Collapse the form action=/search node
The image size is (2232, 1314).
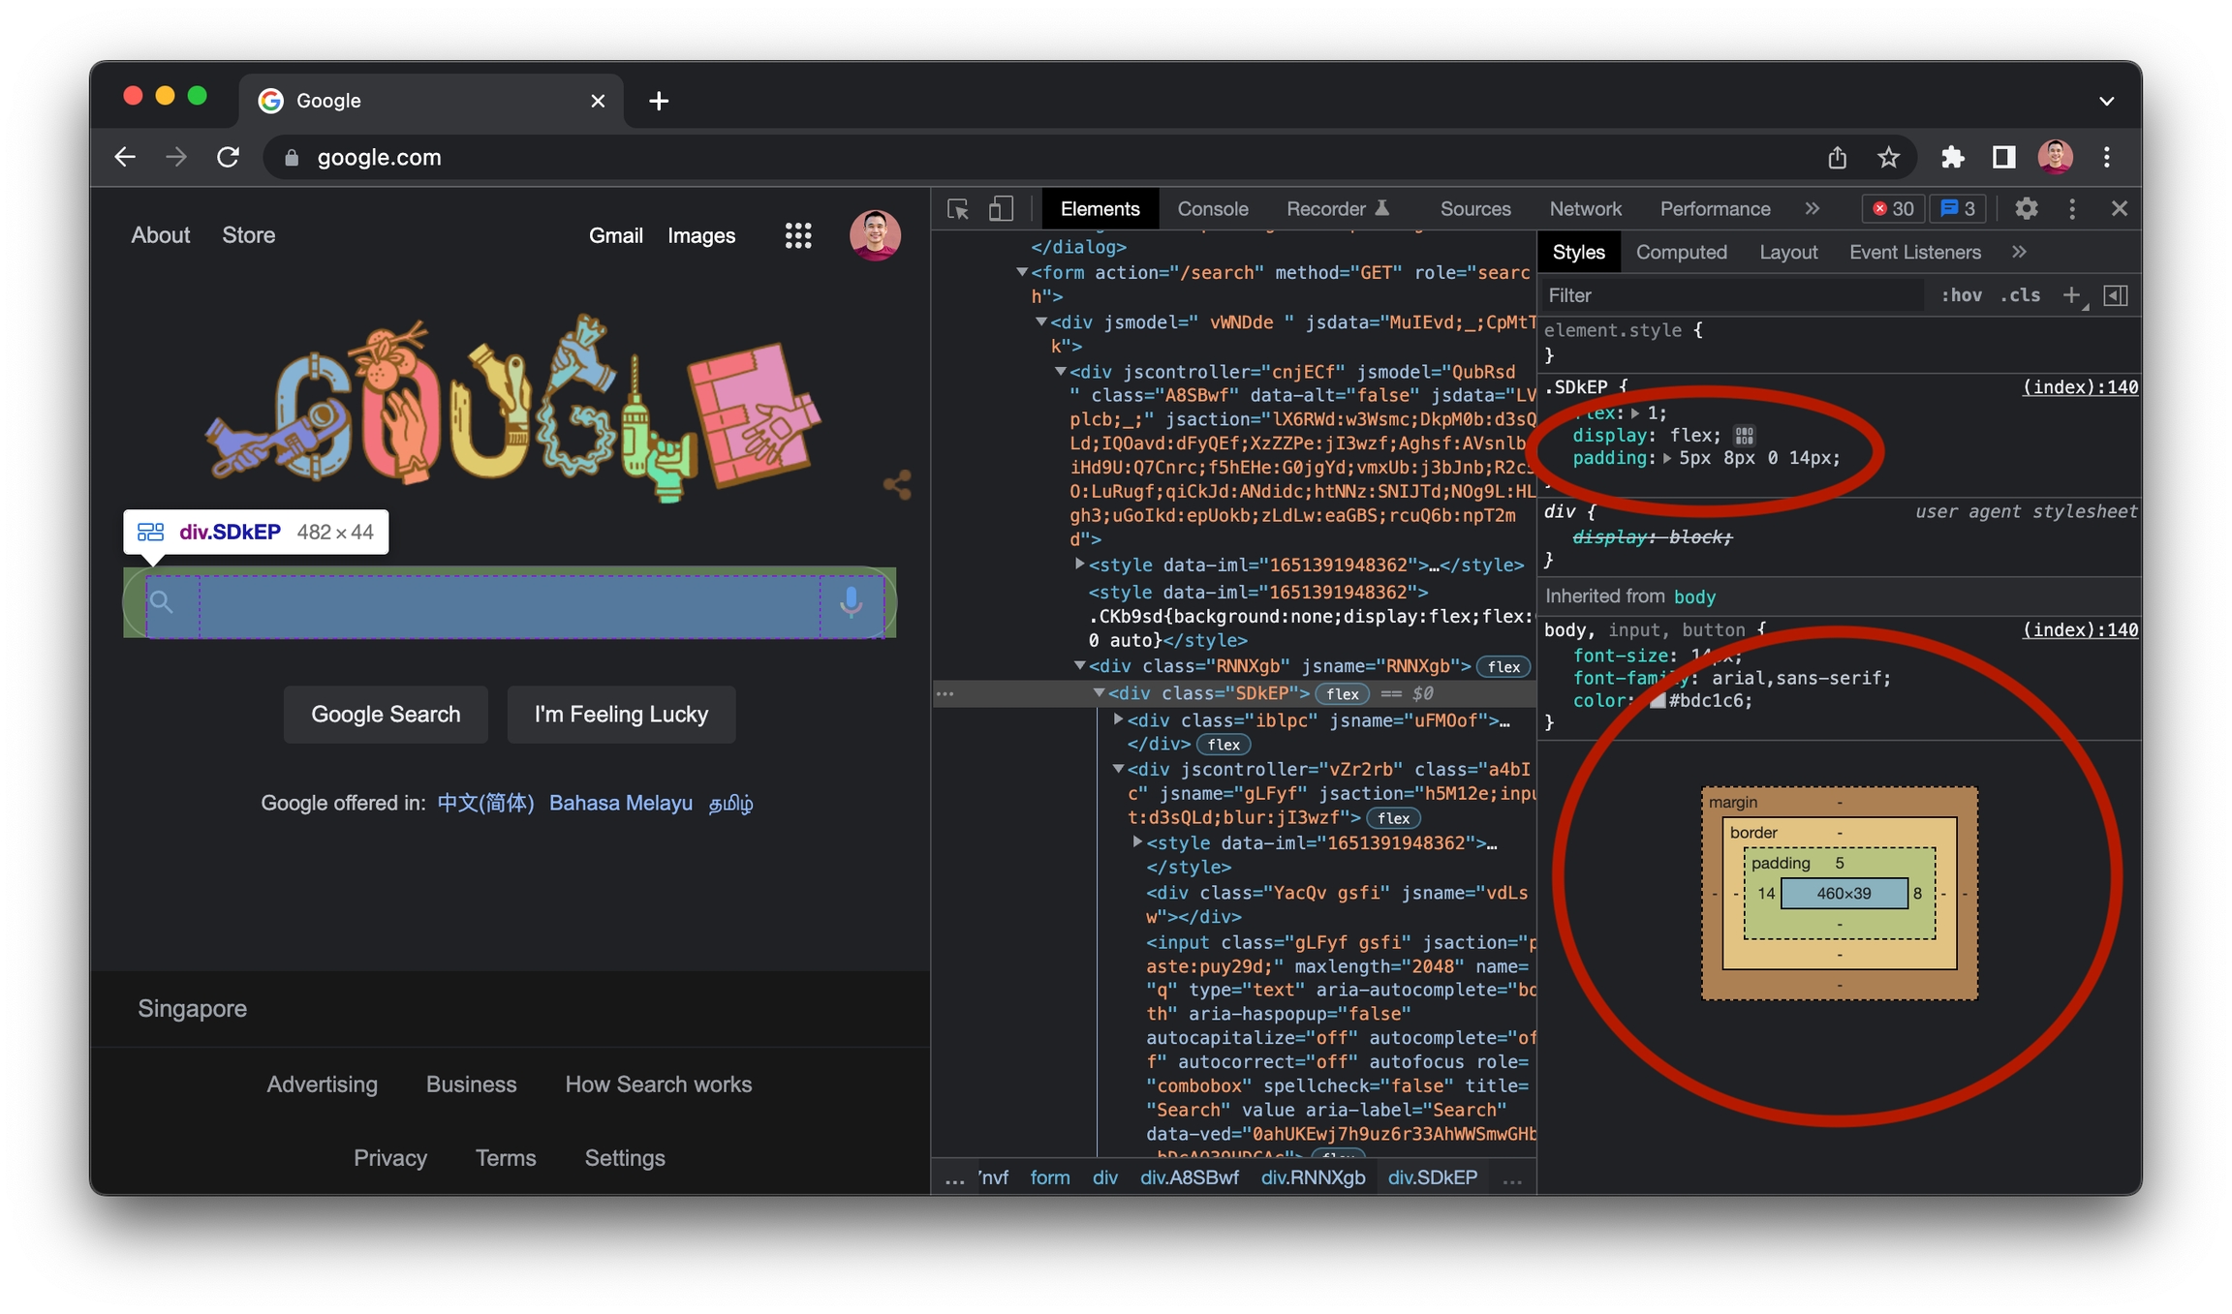[1022, 273]
